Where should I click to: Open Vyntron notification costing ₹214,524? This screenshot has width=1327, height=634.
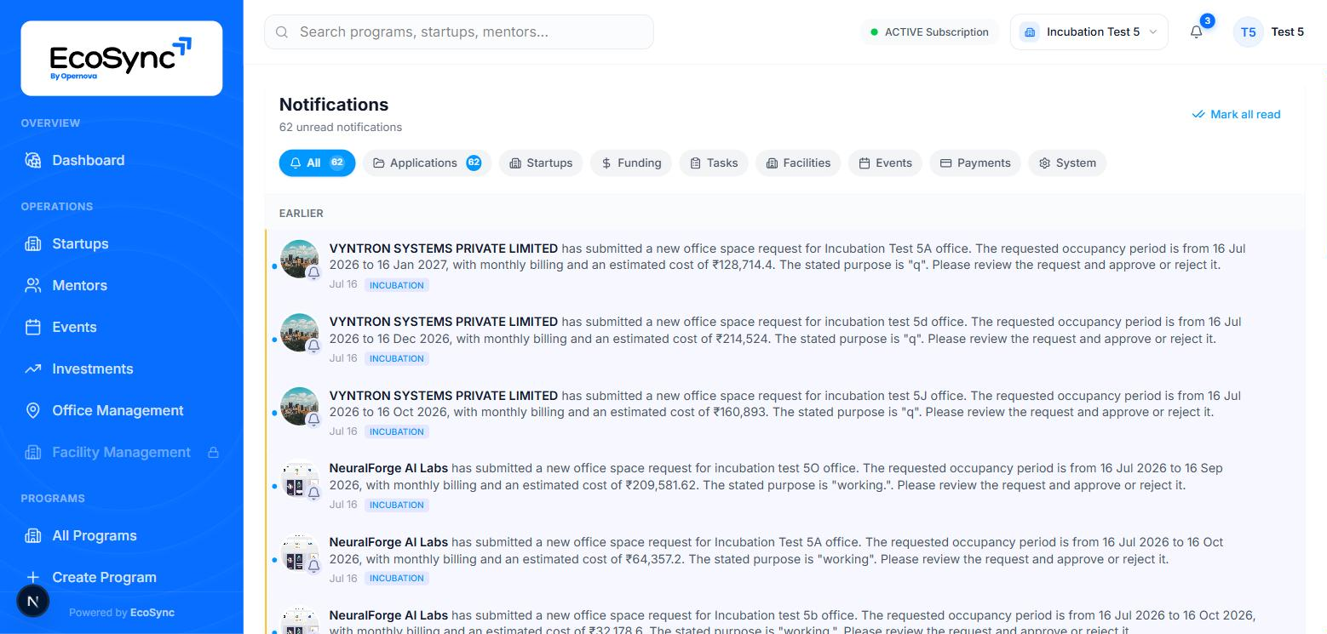[784, 339]
